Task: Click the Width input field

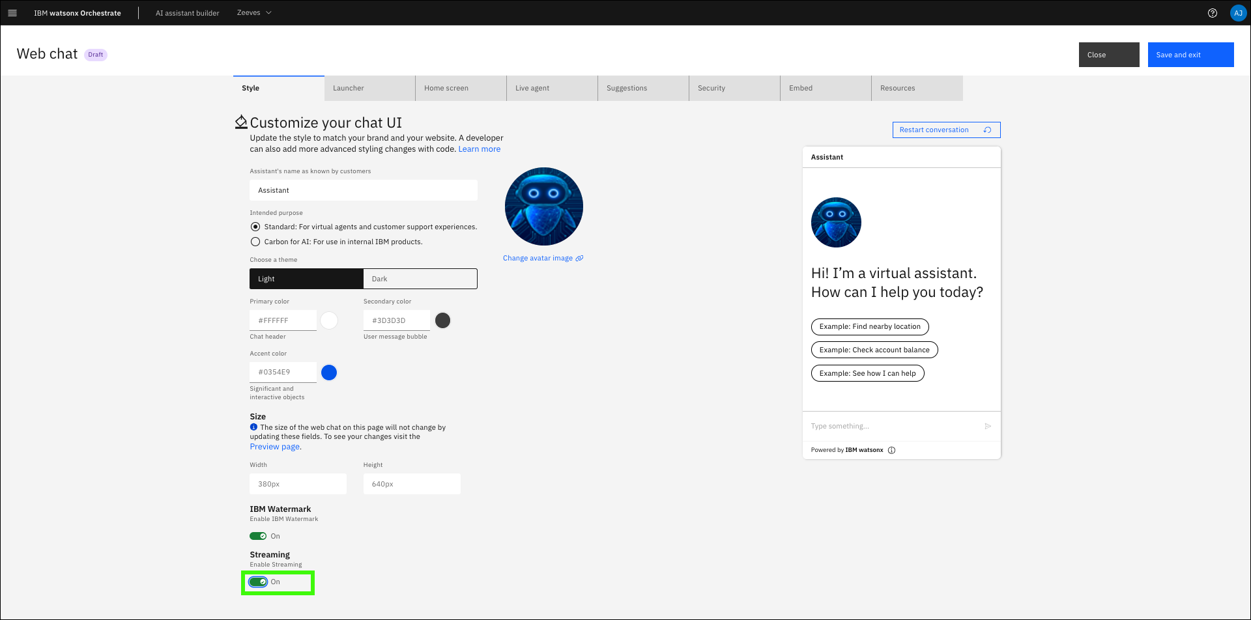Action: coord(298,484)
